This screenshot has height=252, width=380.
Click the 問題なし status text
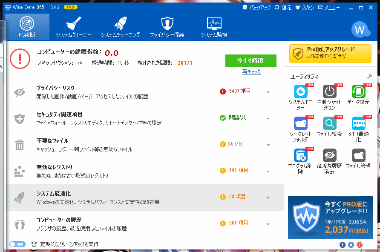[238, 117]
